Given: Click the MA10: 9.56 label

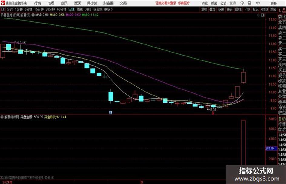Looking at the screenshot, I should click(57, 15).
